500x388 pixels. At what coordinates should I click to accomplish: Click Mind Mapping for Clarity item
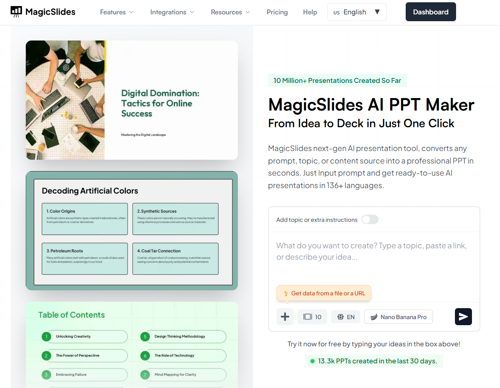tap(183, 375)
